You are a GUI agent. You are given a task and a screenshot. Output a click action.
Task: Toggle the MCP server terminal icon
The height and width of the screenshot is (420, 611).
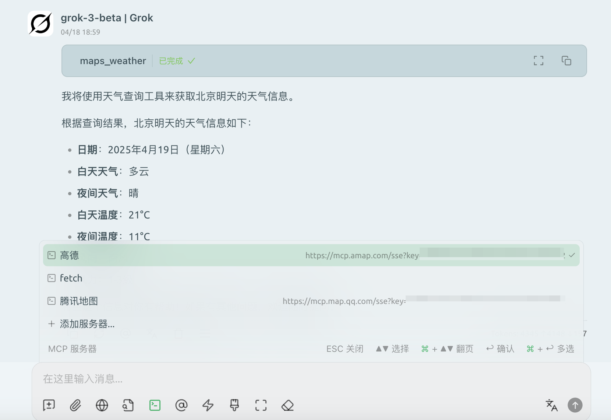pos(155,405)
